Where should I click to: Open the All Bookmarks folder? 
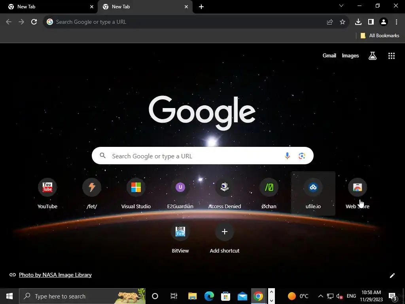[380, 36]
